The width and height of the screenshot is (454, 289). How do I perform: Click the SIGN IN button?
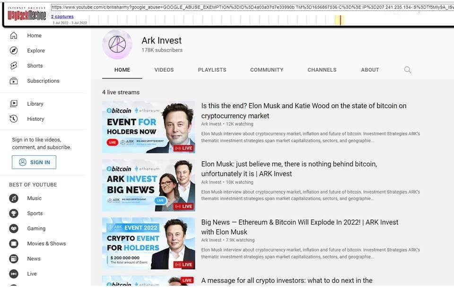click(34, 162)
